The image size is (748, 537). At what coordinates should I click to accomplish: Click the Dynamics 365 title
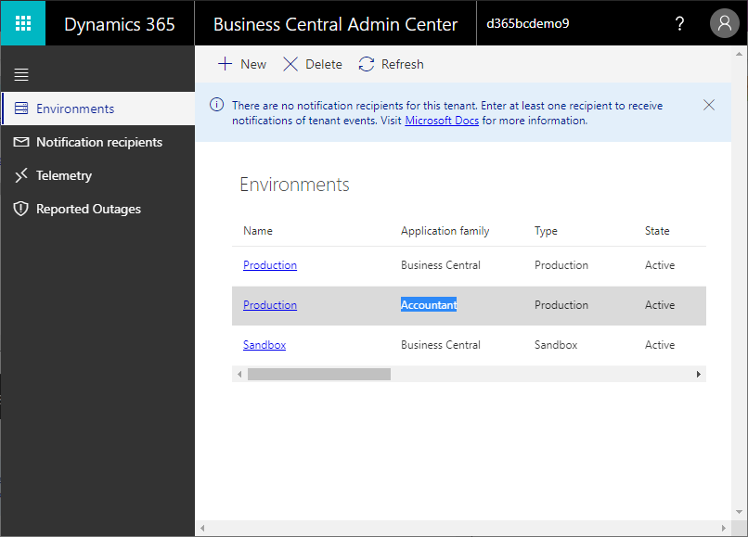(119, 24)
